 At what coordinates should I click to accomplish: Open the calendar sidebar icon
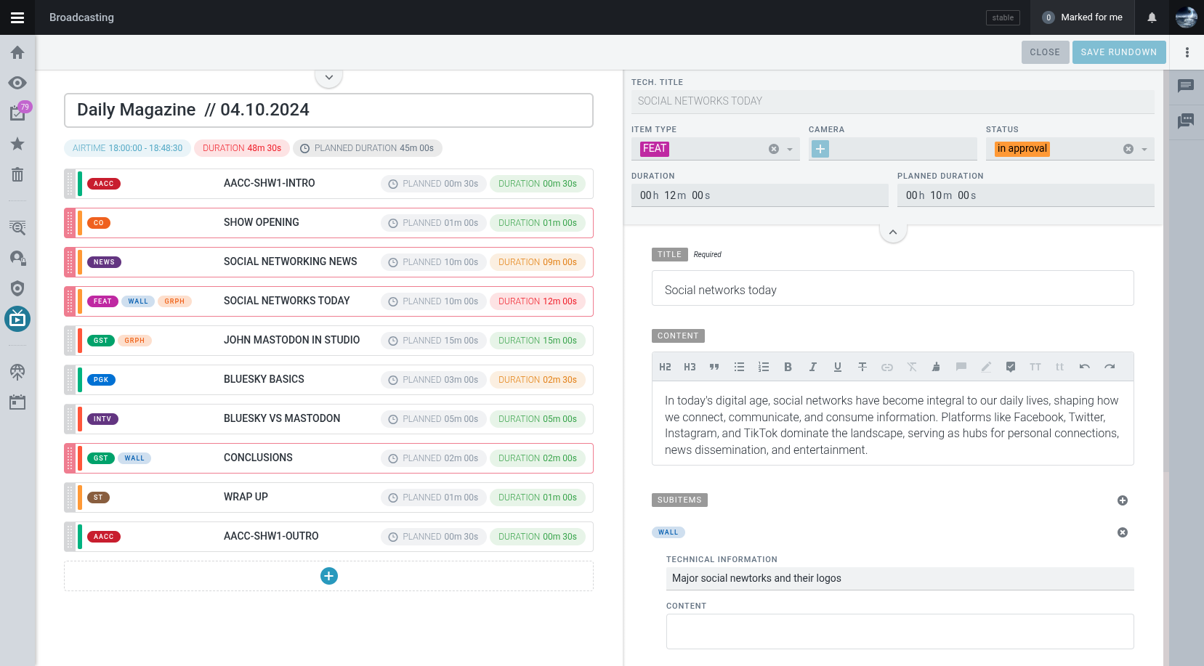coord(17,402)
